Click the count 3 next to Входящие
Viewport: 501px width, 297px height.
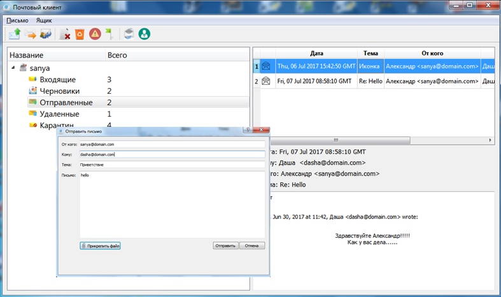(x=109, y=80)
